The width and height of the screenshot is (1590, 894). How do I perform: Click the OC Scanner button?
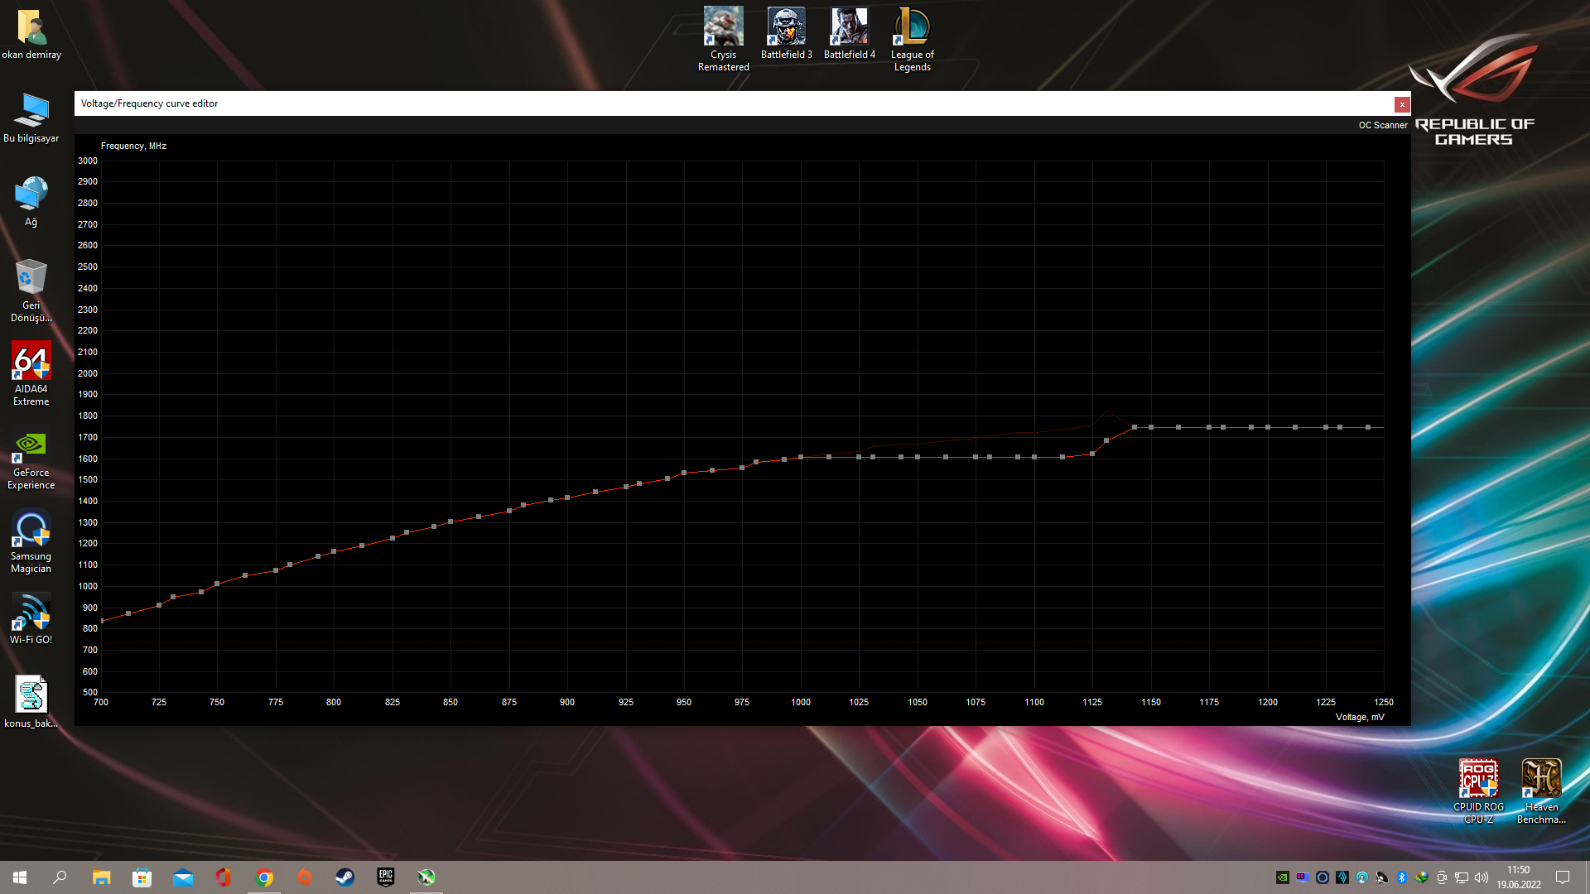tap(1382, 125)
